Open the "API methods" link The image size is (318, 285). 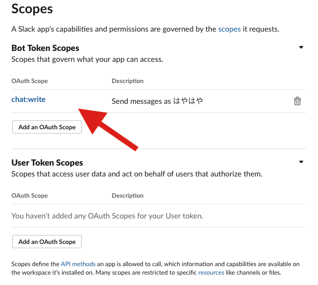[78, 264]
